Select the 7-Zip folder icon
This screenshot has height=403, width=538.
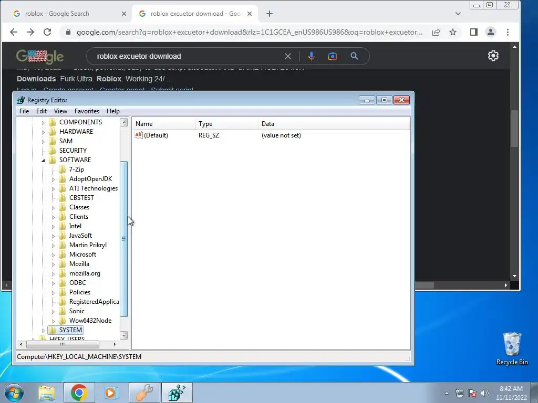(x=63, y=169)
